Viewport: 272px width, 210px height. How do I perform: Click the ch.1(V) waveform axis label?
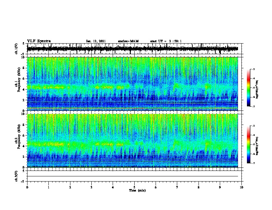16,49
